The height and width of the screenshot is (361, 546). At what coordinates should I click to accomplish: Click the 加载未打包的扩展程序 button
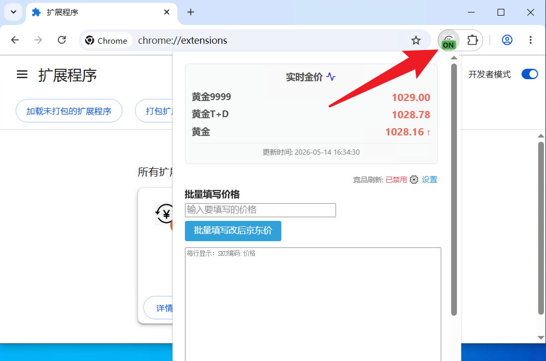pos(69,111)
